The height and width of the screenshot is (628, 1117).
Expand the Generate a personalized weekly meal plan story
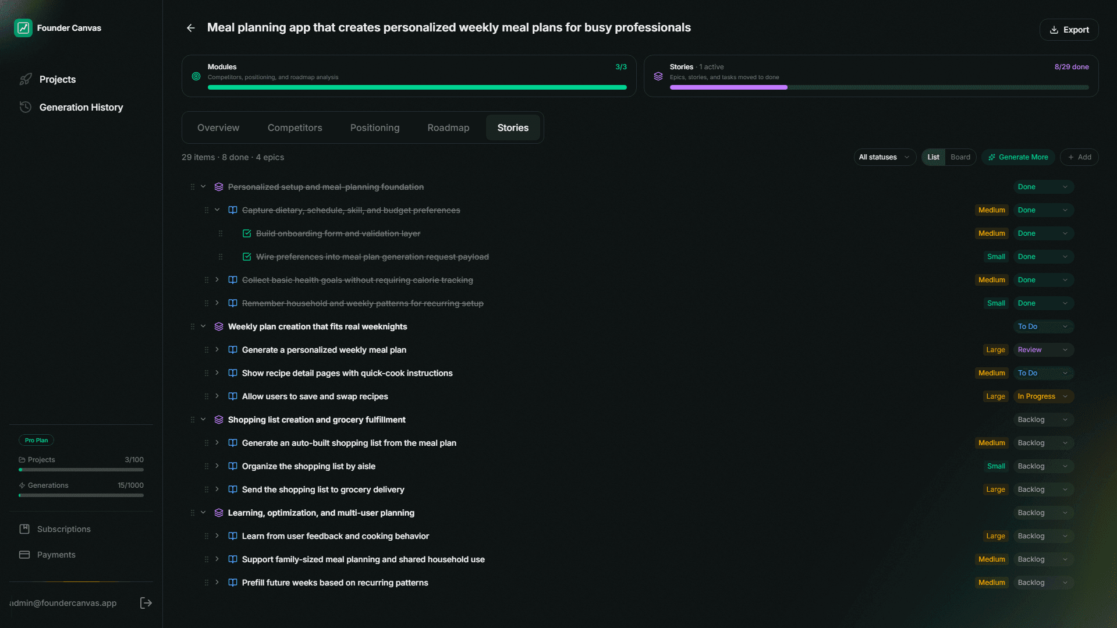click(217, 350)
